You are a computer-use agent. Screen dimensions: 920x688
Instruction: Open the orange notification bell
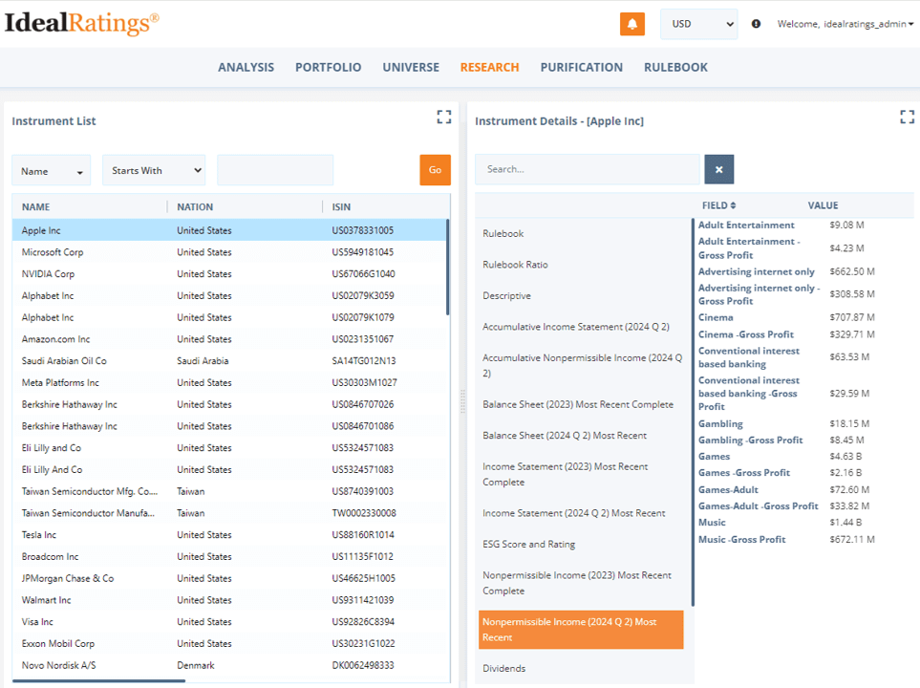[631, 24]
